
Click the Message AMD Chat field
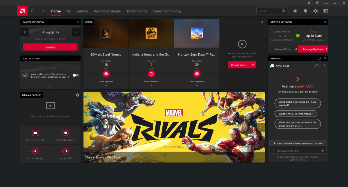click(298, 151)
